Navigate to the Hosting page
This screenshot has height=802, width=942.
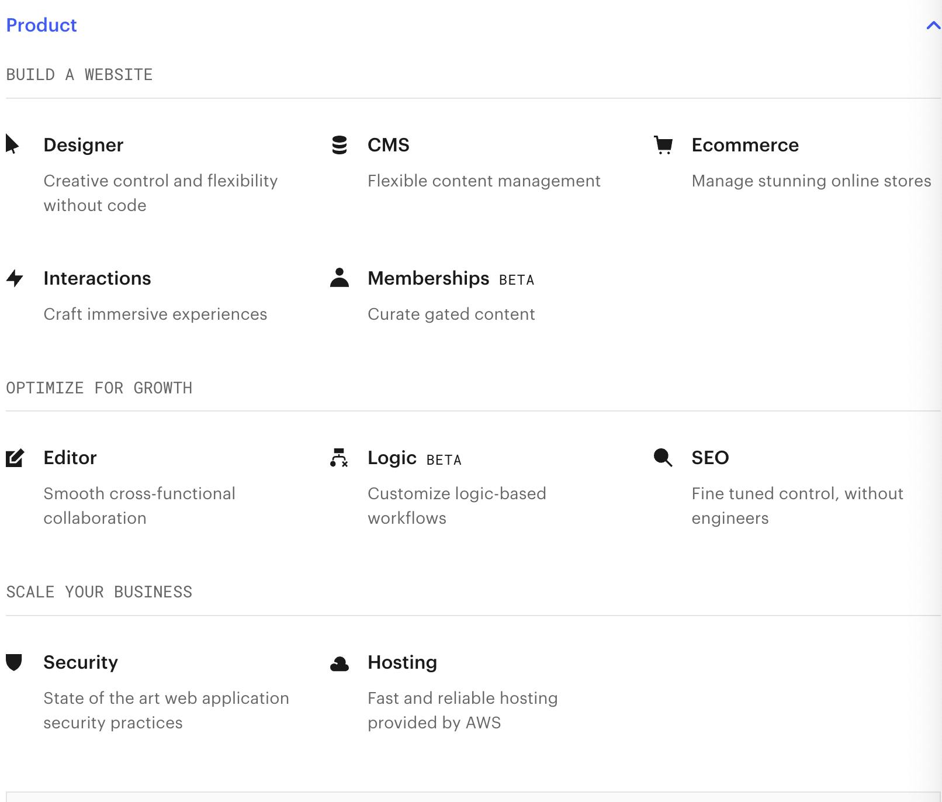pos(402,662)
